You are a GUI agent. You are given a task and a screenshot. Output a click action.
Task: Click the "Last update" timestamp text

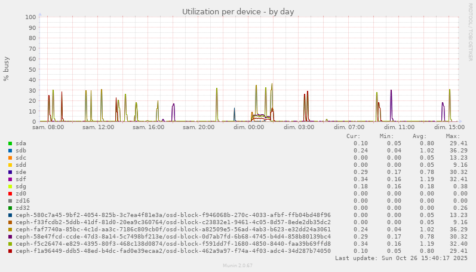401,258
